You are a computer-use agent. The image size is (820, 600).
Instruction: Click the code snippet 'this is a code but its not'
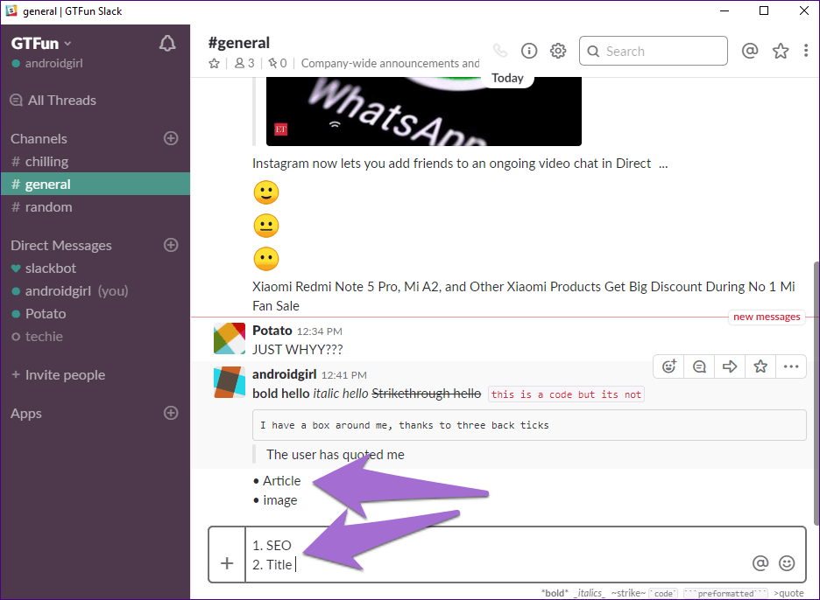point(566,394)
